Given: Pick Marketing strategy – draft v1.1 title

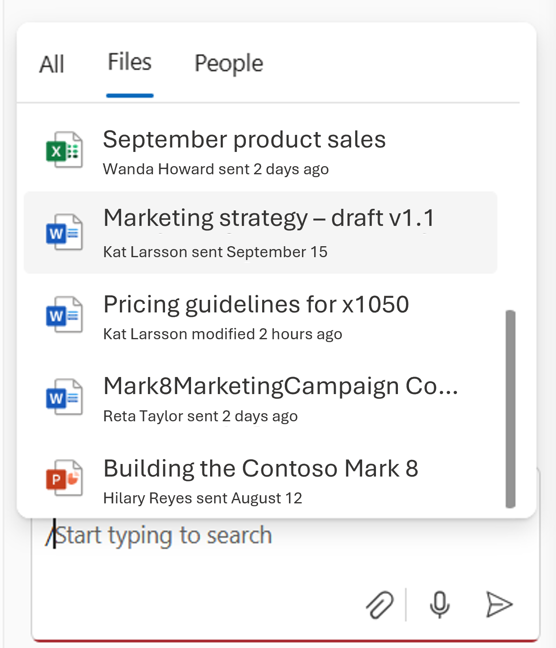Looking at the screenshot, I should (x=269, y=218).
